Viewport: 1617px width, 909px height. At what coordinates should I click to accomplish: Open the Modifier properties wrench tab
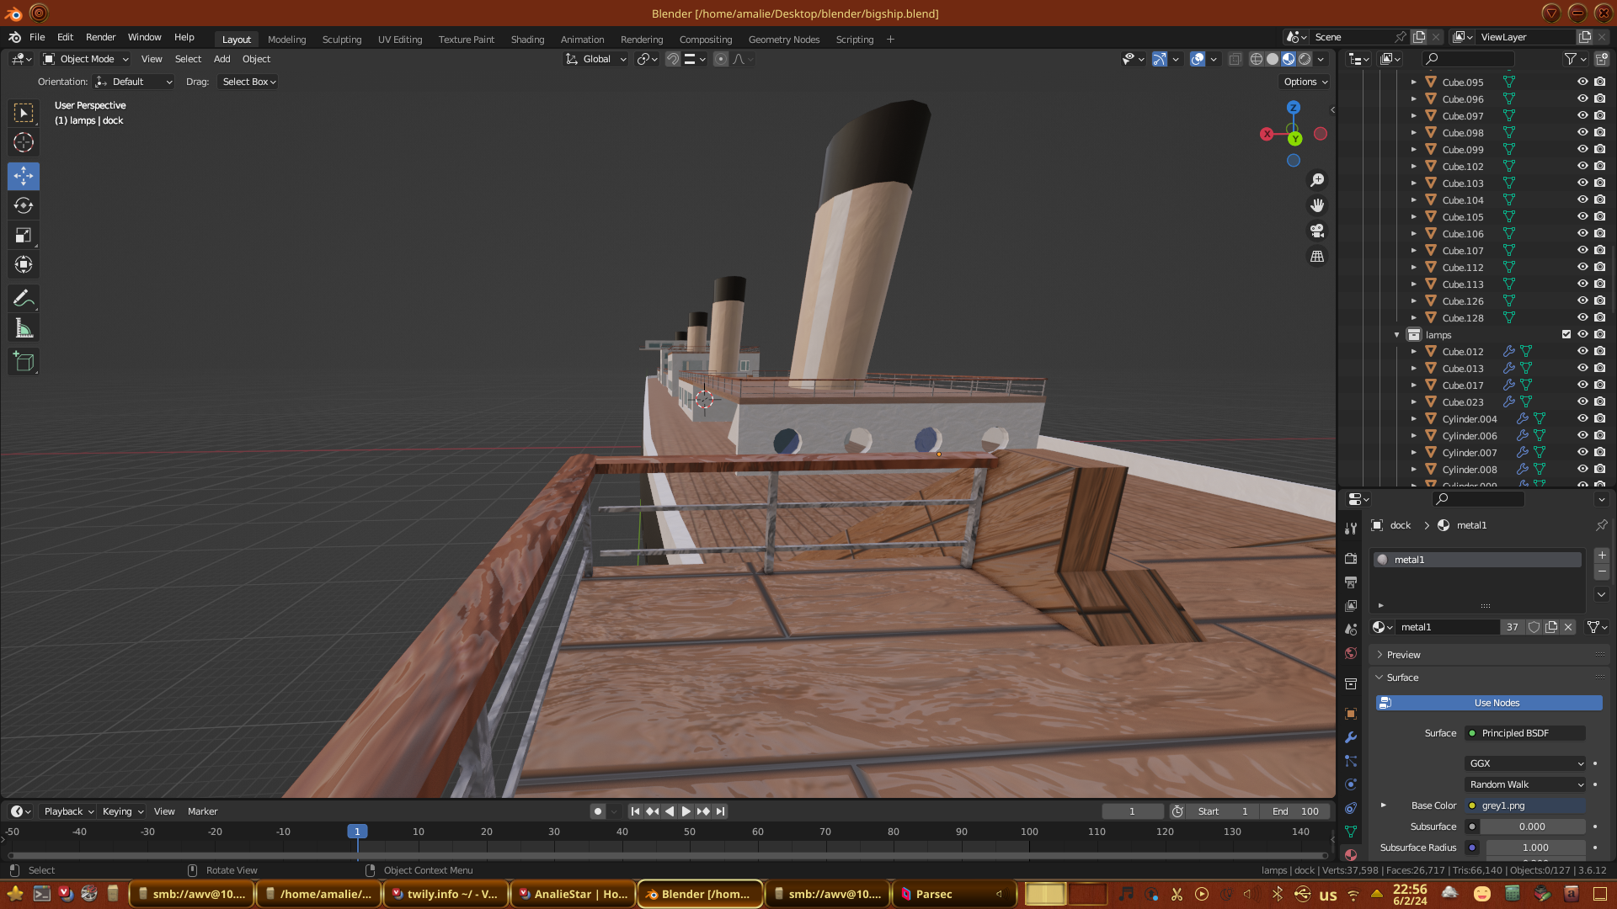pyautogui.click(x=1351, y=737)
